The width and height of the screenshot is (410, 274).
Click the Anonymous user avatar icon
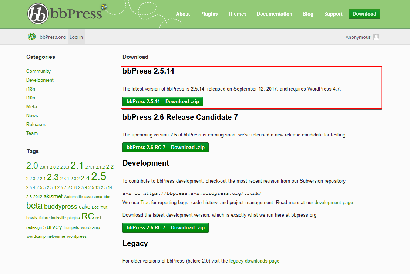(376, 37)
